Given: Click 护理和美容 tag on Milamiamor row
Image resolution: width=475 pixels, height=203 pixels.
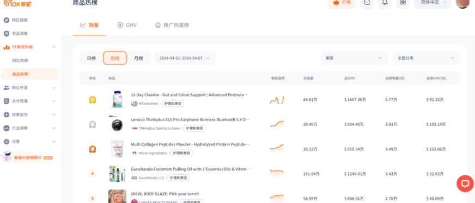Looking at the screenshot, I should tap(173, 104).
